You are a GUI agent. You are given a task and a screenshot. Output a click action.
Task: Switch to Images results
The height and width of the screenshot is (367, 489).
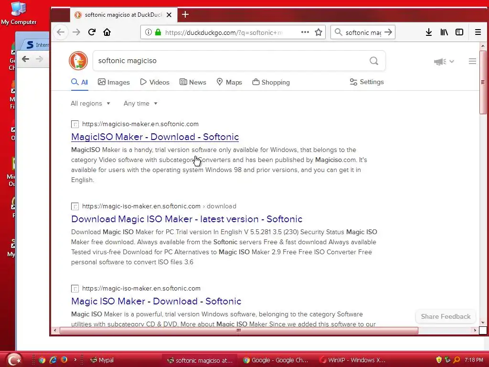point(114,82)
